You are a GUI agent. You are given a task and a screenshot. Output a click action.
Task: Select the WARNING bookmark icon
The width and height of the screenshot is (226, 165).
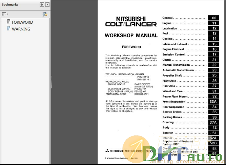(8, 28)
